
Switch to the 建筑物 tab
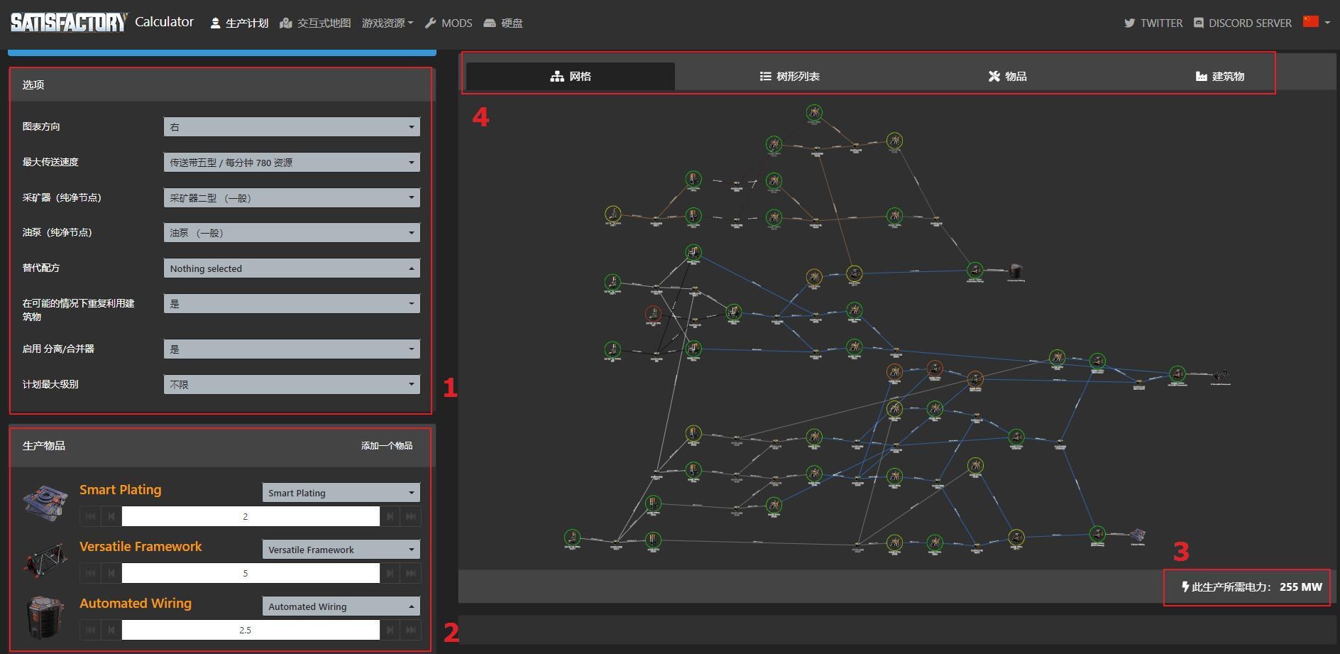(x=1219, y=76)
